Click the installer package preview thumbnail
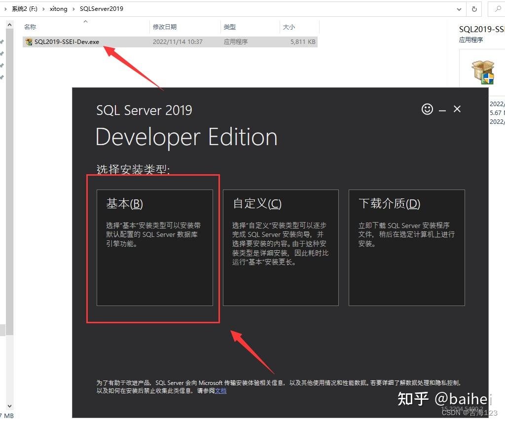 (x=482, y=72)
